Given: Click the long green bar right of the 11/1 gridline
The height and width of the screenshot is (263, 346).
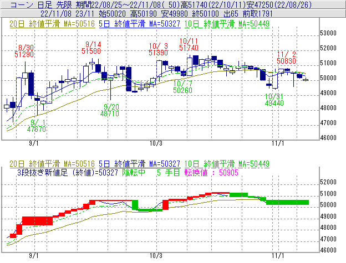Looking at the screenshot, I should coord(288,203).
